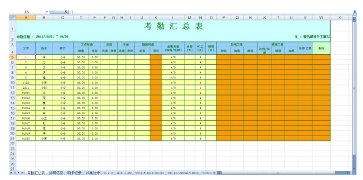
Task: Open the Name Box dropdown arrow
Action: click(x=47, y=12)
